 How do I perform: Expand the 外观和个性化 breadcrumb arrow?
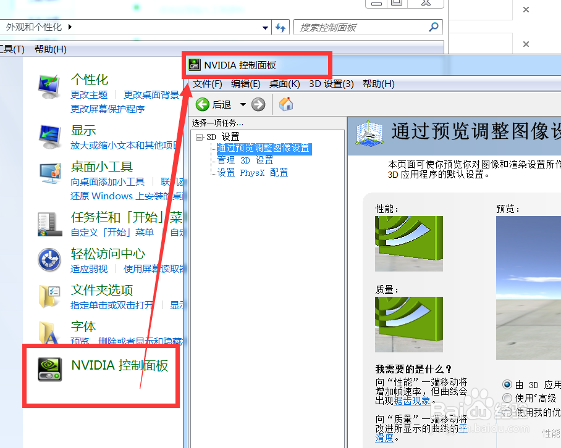[x=70, y=27]
